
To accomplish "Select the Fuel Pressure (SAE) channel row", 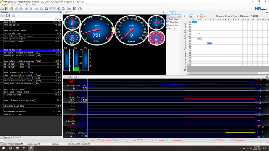I will click(31, 89).
